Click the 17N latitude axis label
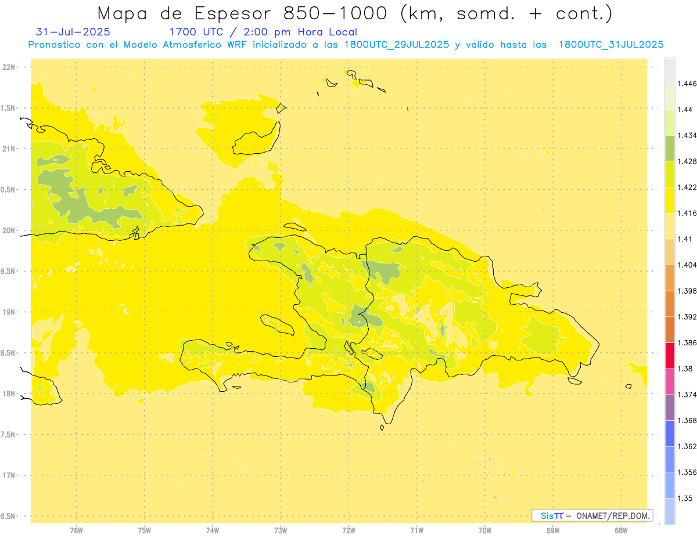 coord(9,475)
